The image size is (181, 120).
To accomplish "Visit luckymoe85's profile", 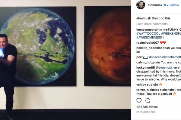I will coord(146,68).
